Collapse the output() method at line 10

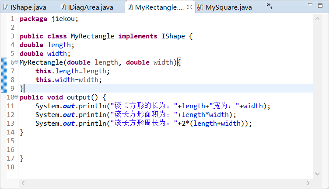pos(16,97)
